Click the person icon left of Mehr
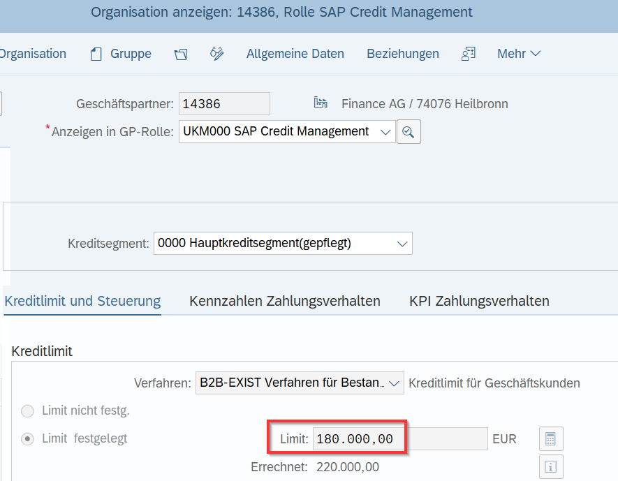Image resolution: width=618 pixels, height=481 pixels. tap(468, 53)
